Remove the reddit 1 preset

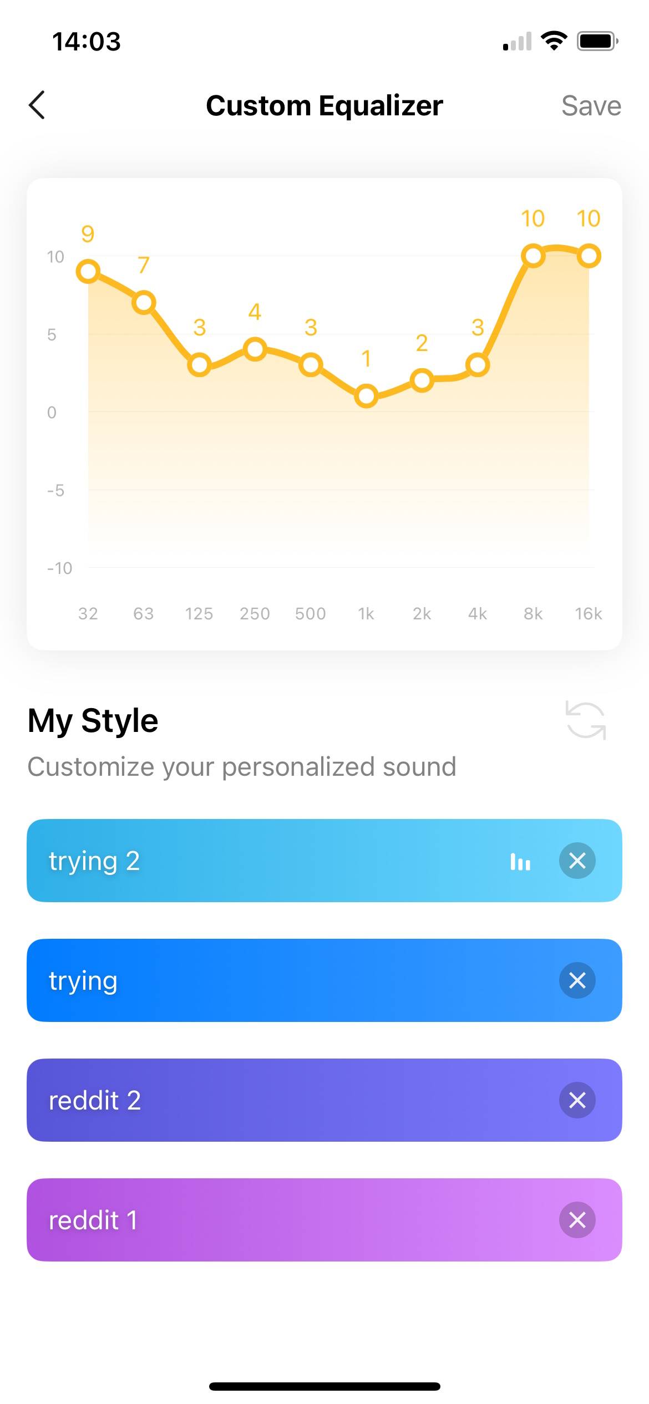[x=577, y=1219]
